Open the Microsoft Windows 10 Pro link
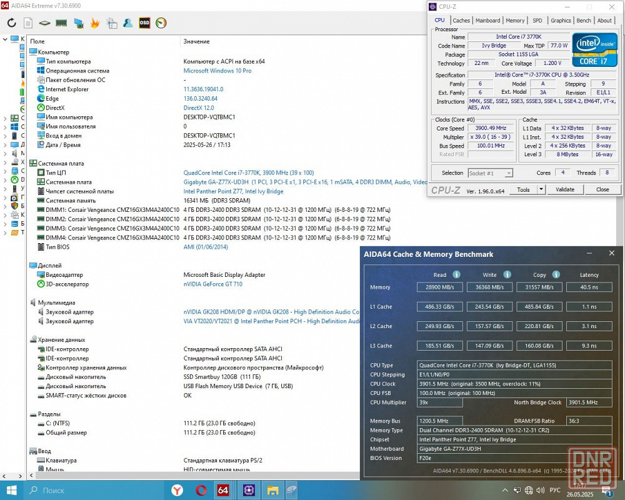The image size is (625, 500). coord(217,71)
